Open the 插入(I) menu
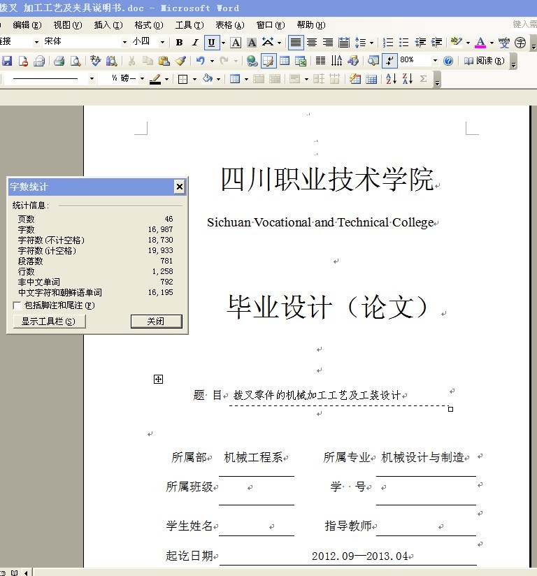537x576 pixels. [108, 25]
